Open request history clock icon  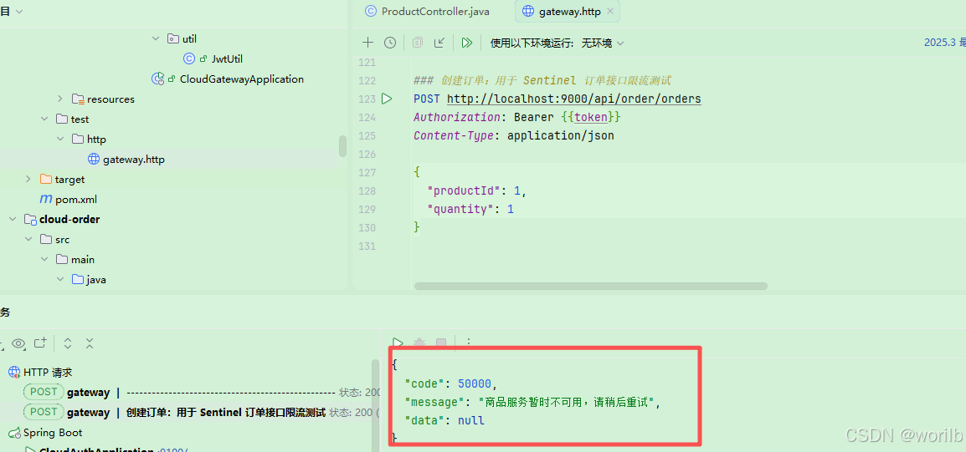(390, 43)
